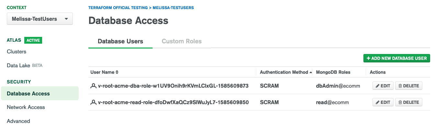The height and width of the screenshot is (130, 435).
Task: Edit the dba-role database user
Action: pyautogui.click(x=383, y=86)
